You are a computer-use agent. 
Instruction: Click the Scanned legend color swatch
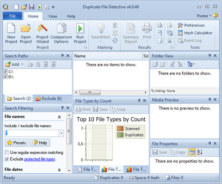(x=121, y=128)
